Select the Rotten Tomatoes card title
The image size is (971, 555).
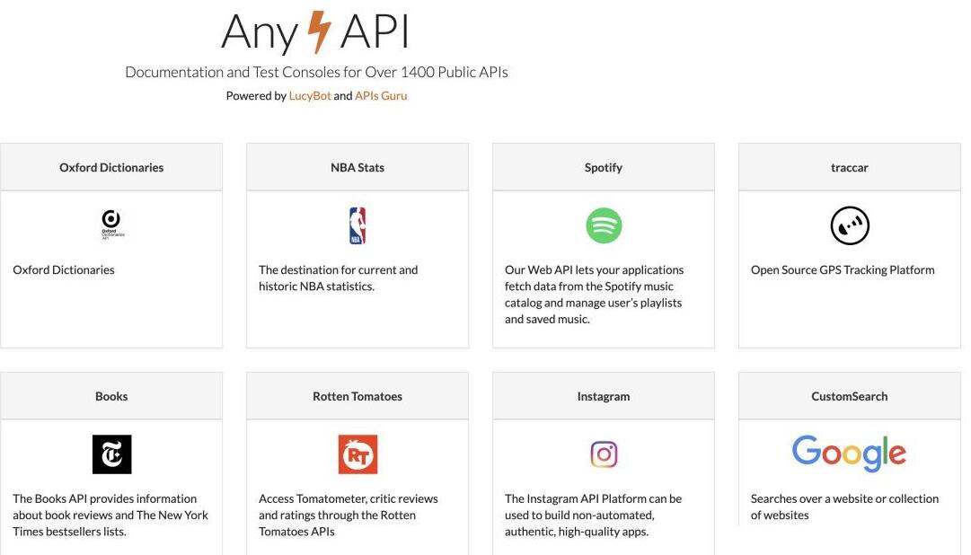click(x=358, y=396)
